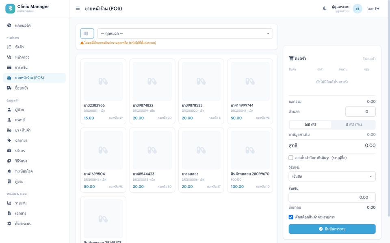The height and width of the screenshot is (243, 390).
Task: Add product ยา41699504 to cart
Action: 103,160
